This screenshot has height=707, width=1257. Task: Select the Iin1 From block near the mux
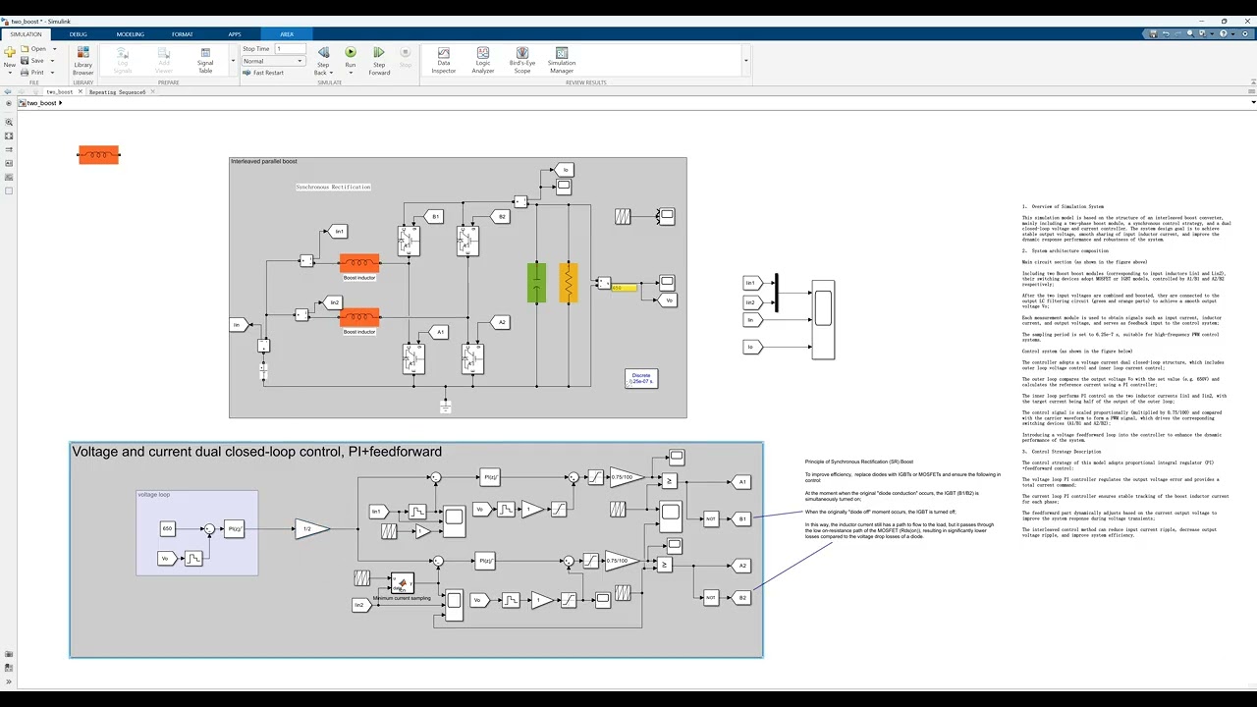[751, 283]
